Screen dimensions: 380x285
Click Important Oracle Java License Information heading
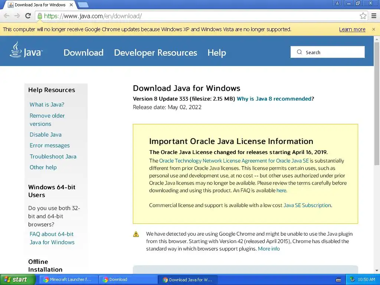[231, 141]
